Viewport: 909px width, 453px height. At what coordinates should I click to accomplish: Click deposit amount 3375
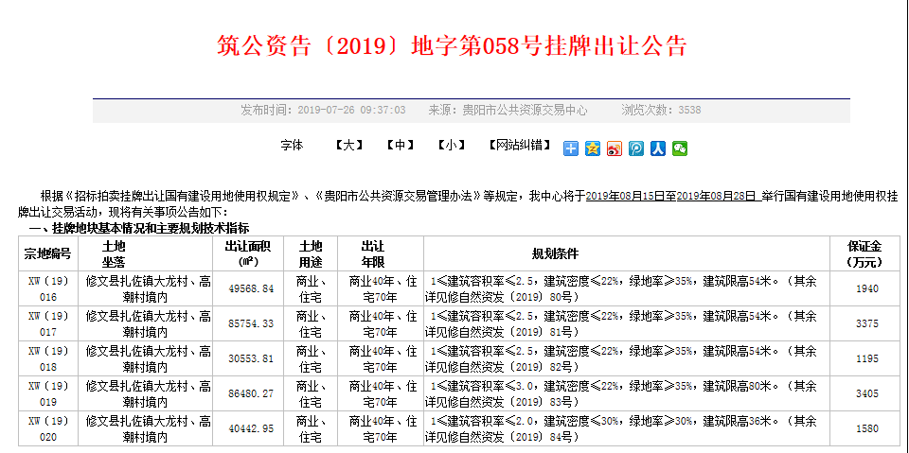click(867, 323)
